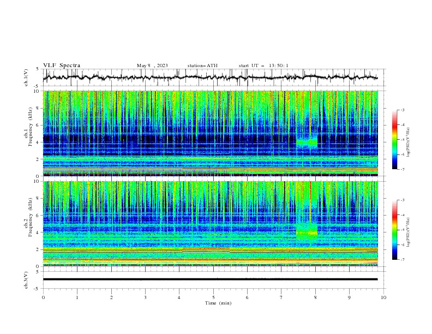432x334 pixels.
Task: Click the ch.2 color bar log(PSD) label
Action: [408, 232]
